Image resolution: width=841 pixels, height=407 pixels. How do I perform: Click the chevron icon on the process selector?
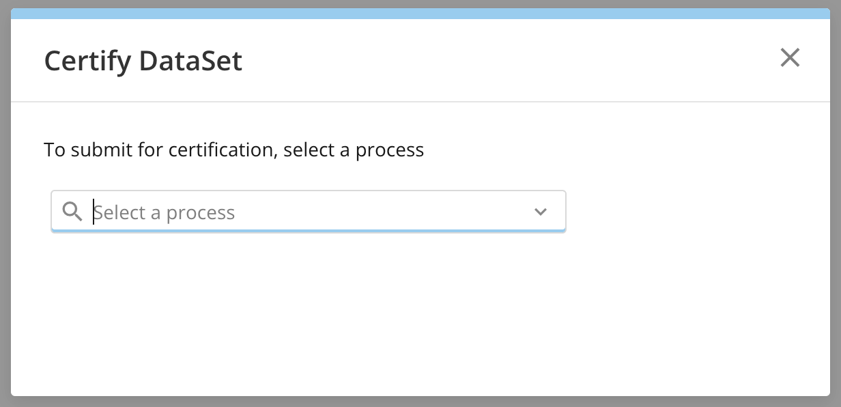(x=541, y=212)
